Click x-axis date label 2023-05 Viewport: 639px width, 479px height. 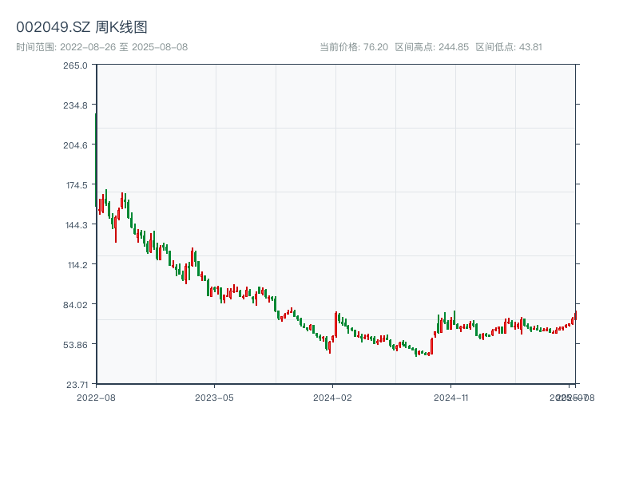click(214, 398)
